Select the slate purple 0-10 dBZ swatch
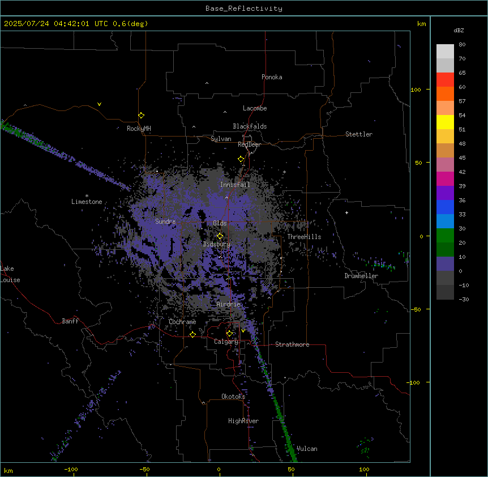 tap(445, 264)
